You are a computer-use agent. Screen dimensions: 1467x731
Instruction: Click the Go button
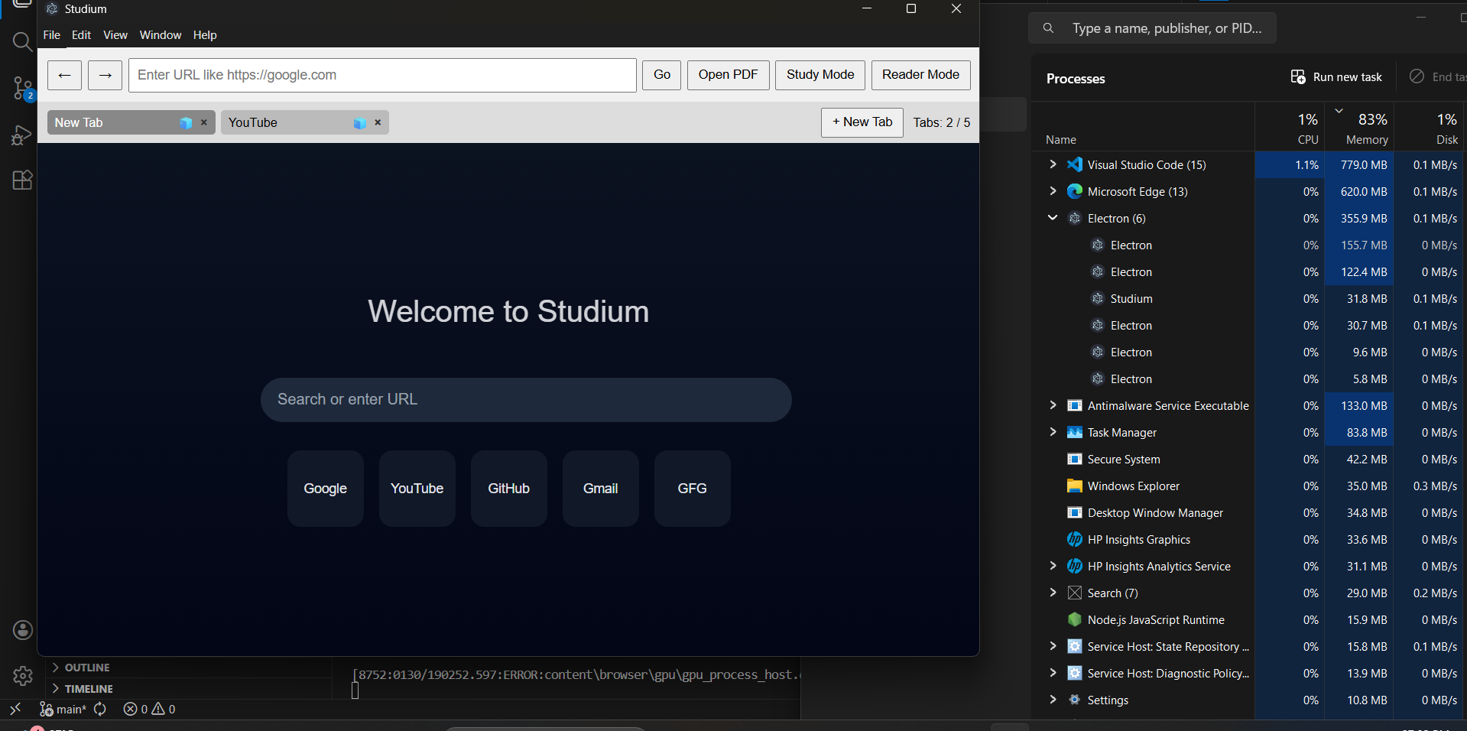tap(662, 75)
